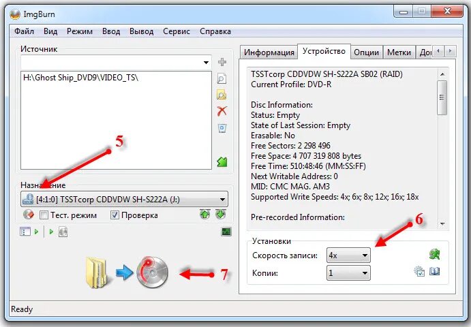Close the ImgBurn window
471x327 pixels.
coord(447,12)
